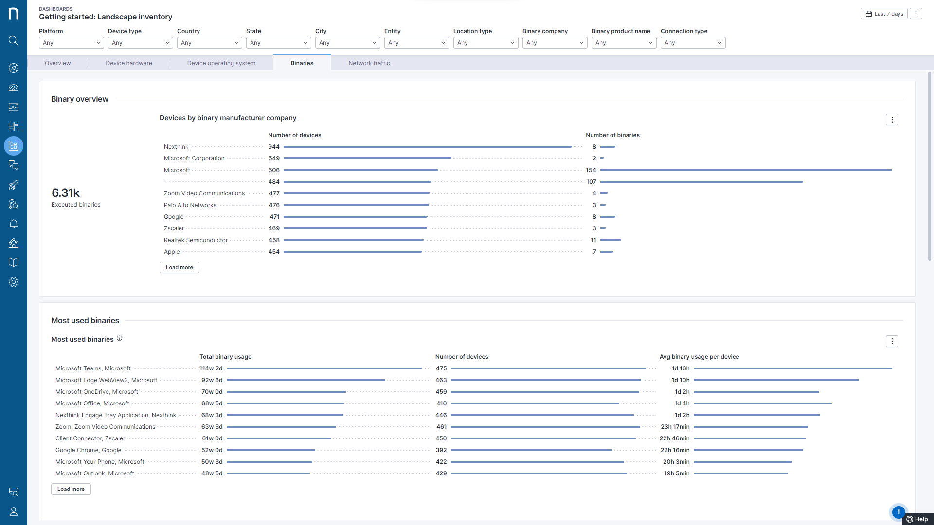Open the rocket sidebar icon

[x=14, y=185]
